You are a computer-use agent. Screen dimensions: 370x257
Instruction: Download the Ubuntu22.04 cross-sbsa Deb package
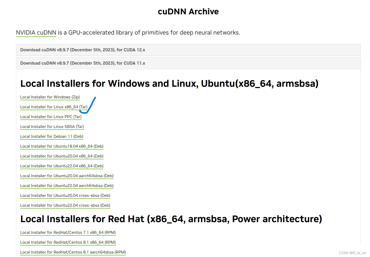pos(65,205)
